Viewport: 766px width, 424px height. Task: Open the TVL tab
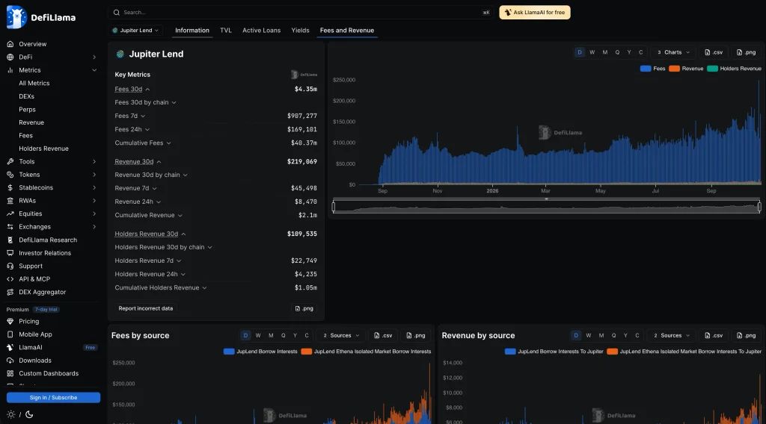[x=226, y=30]
